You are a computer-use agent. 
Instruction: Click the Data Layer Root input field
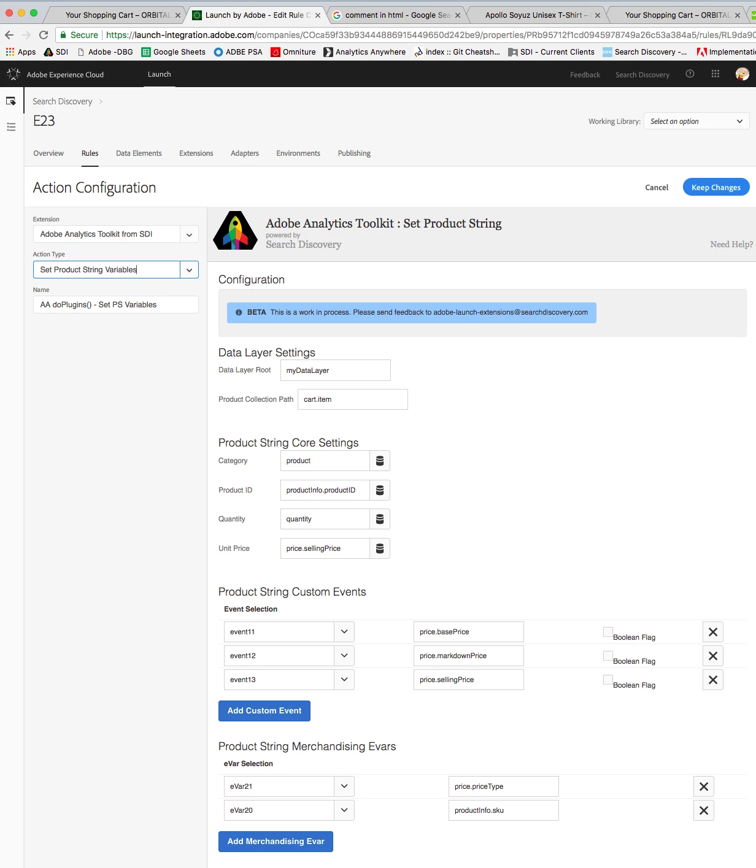[336, 371]
